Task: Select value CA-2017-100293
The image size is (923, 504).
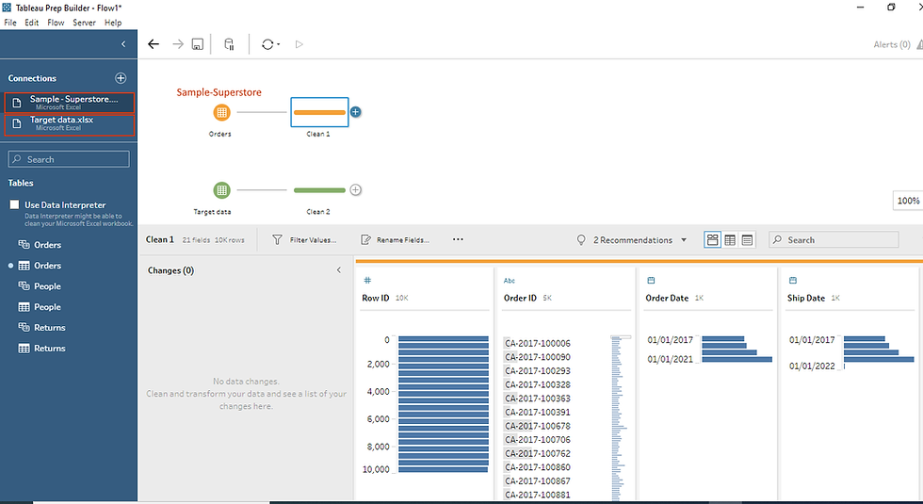Action: (x=538, y=371)
